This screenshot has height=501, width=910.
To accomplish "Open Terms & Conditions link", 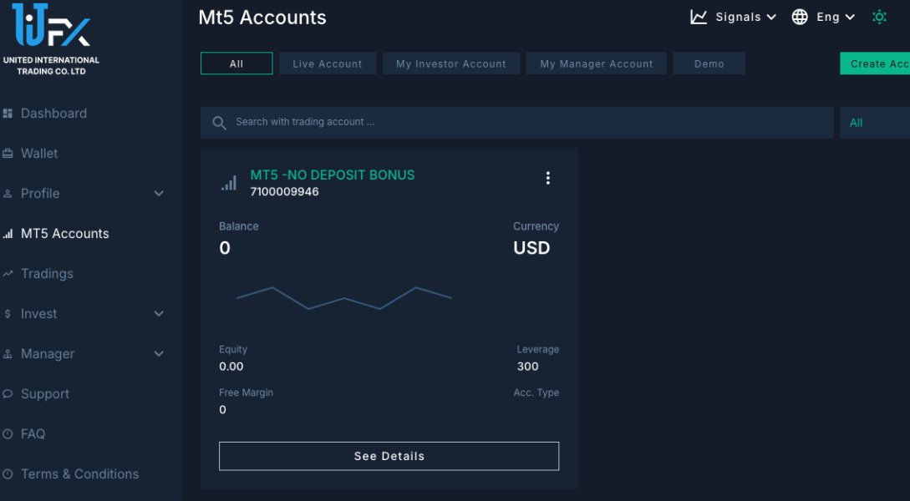I will click(79, 474).
